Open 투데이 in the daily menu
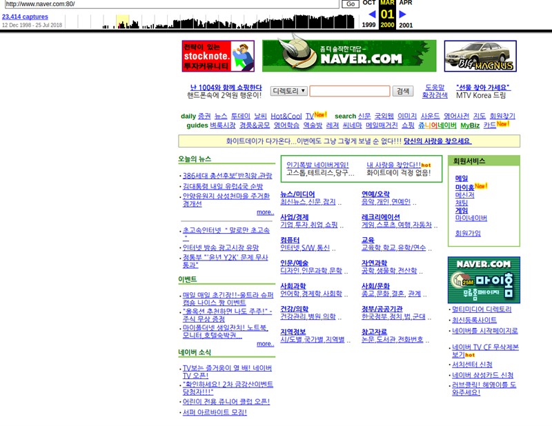 click(x=240, y=116)
